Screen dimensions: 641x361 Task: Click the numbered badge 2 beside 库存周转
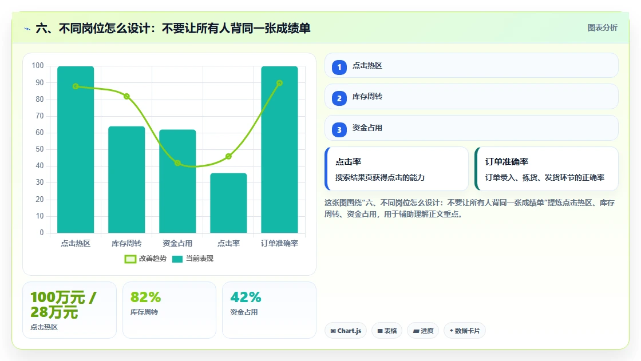339,98
